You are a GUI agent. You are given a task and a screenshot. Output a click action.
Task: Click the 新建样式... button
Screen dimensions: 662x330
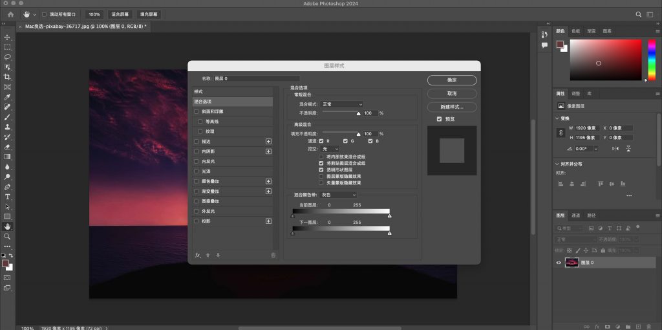pyautogui.click(x=452, y=107)
